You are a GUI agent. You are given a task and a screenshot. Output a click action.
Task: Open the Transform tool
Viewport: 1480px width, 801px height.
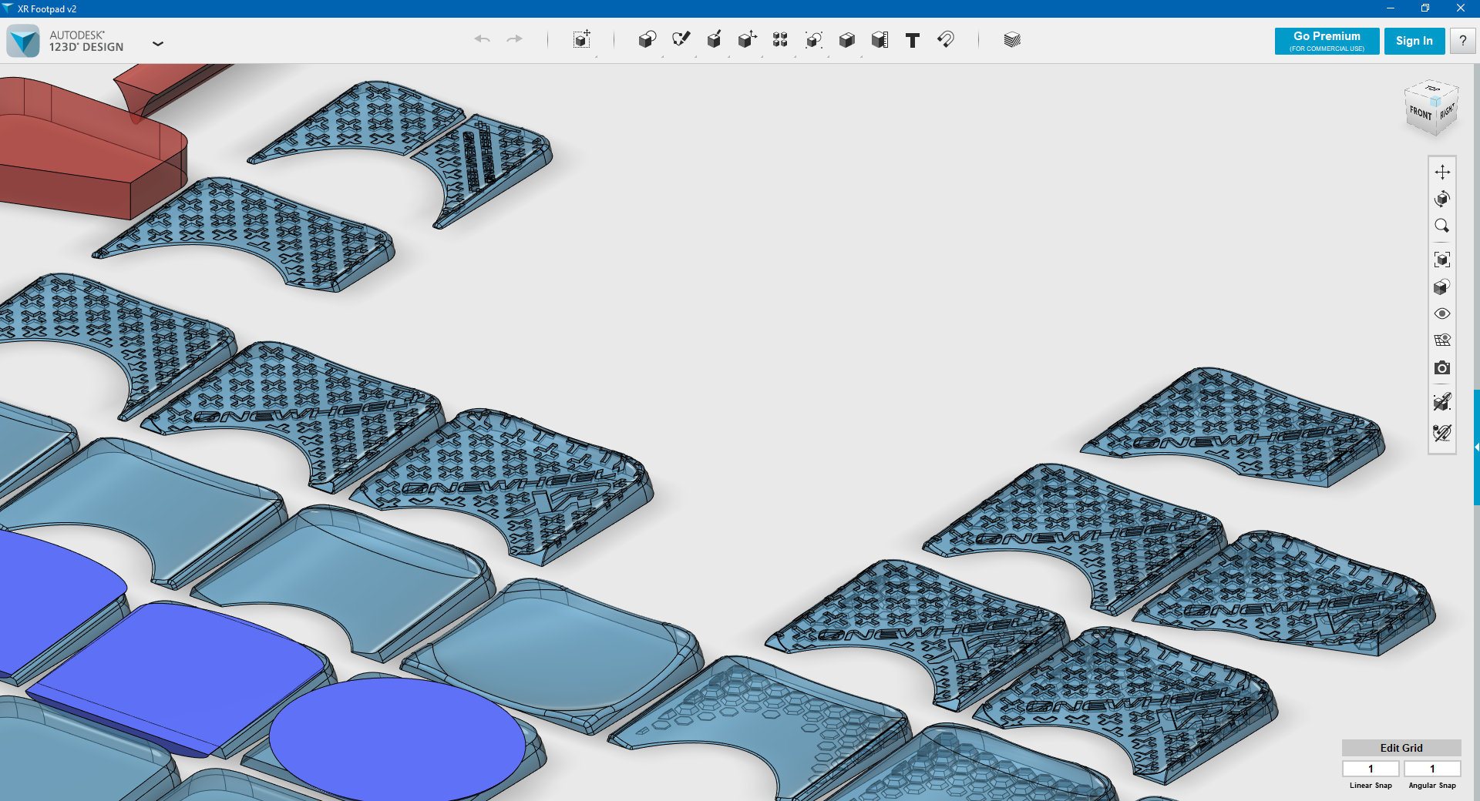click(582, 40)
